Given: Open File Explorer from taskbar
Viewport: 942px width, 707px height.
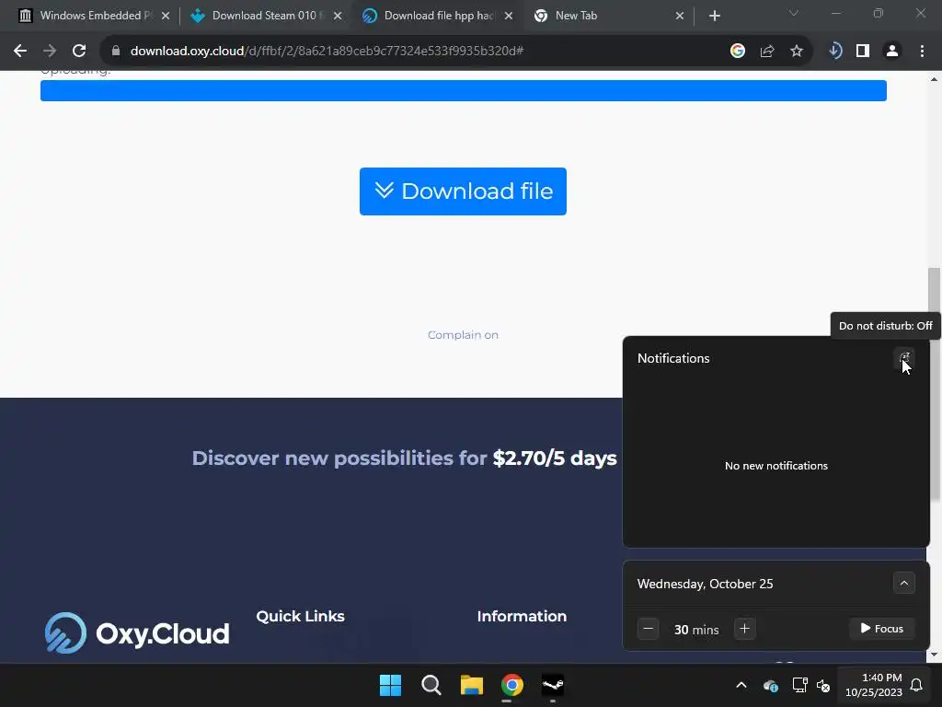Looking at the screenshot, I should pyautogui.click(x=472, y=685).
